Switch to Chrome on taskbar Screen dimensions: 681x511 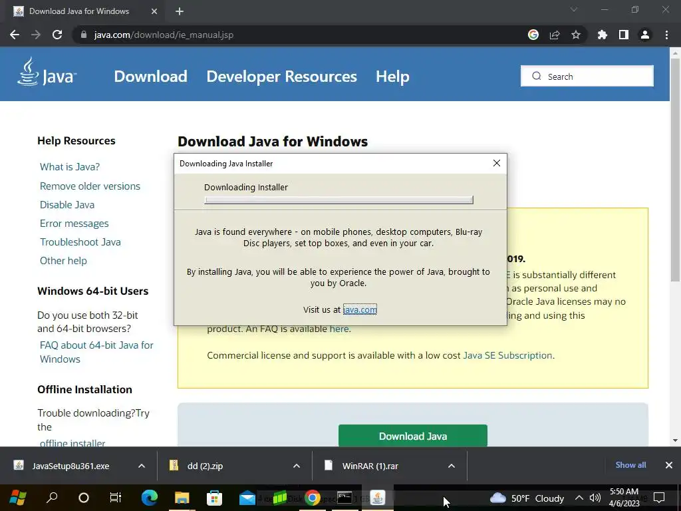pyautogui.click(x=313, y=498)
